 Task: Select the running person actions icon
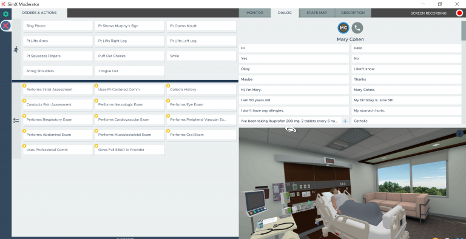click(16, 49)
